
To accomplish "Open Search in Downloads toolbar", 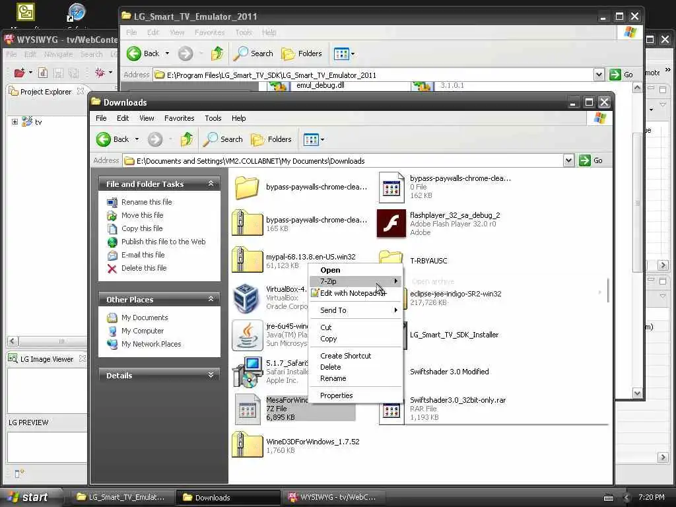I will tap(223, 139).
